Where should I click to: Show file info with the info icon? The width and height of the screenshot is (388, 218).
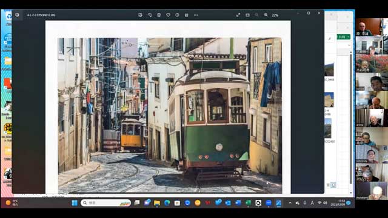177,15
